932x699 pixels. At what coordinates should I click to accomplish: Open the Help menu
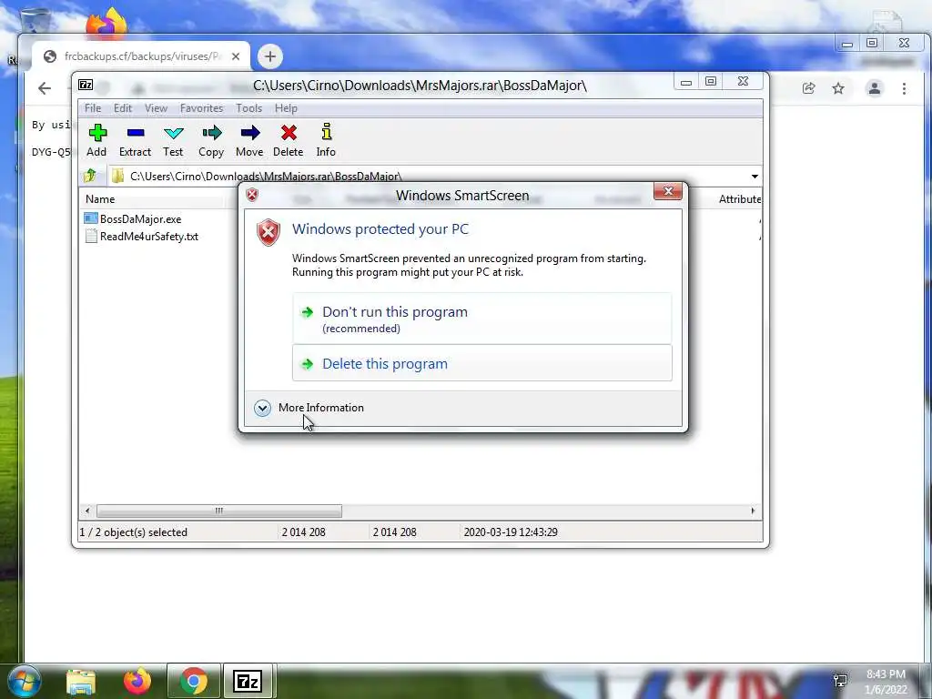[x=286, y=108]
